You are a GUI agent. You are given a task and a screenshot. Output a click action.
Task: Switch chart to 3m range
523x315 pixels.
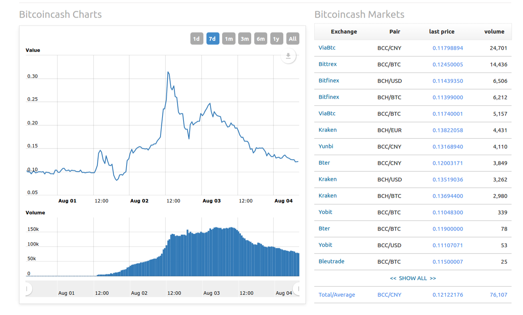click(245, 39)
